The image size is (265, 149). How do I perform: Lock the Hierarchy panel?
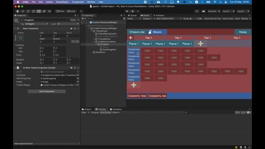121,15
